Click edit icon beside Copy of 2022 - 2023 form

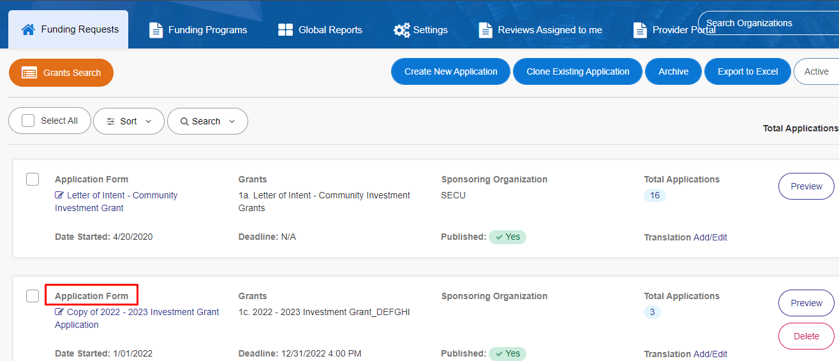pos(59,312)
